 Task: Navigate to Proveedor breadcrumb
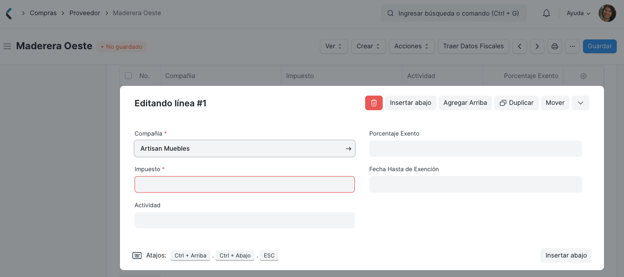[x=85, y=13]
